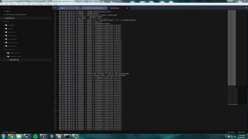The image size is (248, 139).
Task: Open downlink.log under the telatowers folder
Action: pyautogui.click(x=14, y=60)
